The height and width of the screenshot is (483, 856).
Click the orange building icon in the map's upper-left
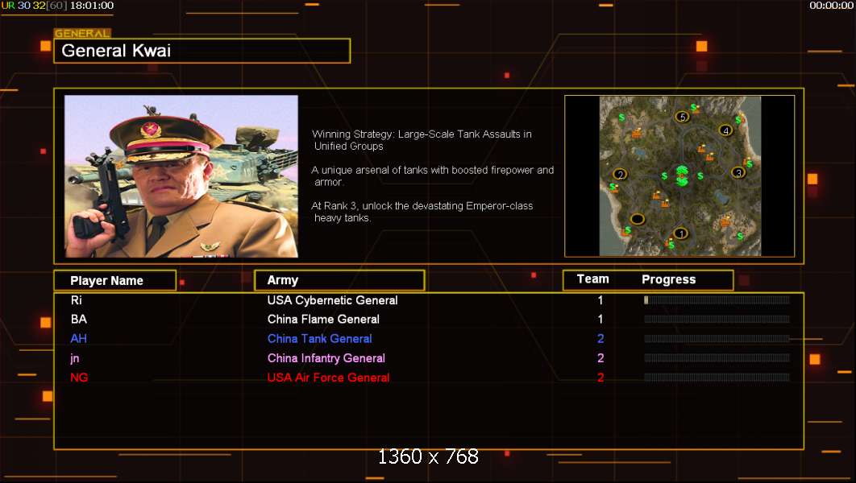click(x=637, y=134)
